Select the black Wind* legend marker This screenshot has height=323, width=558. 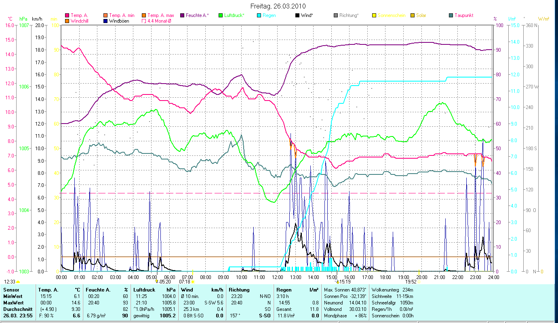coord(297,15)
